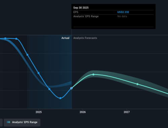Click the Analysts Forecasts label
This screenshot has height=128, width=168.
click(85, 38)
